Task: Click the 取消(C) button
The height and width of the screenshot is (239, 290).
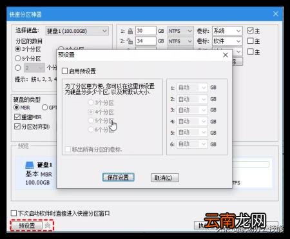Action: coord(165,178)
